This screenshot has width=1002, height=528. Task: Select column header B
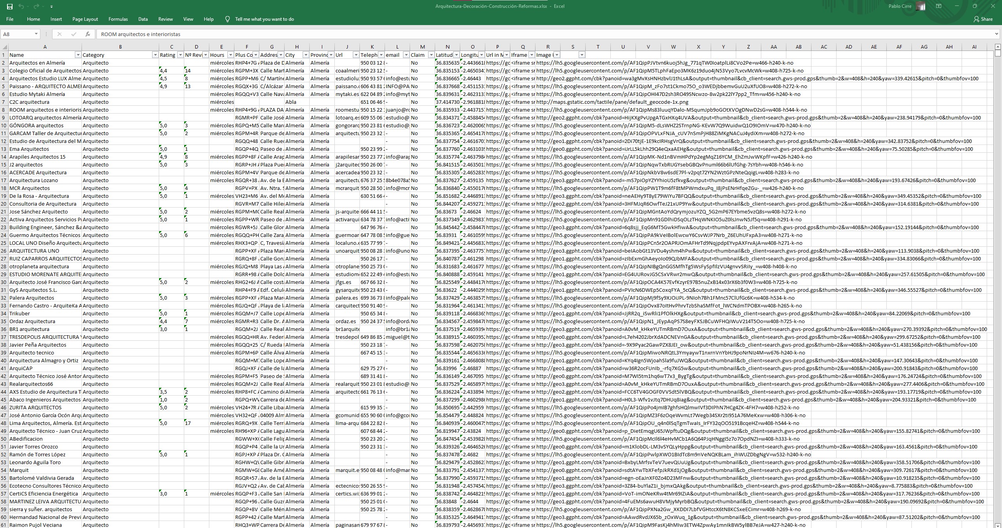120,47
